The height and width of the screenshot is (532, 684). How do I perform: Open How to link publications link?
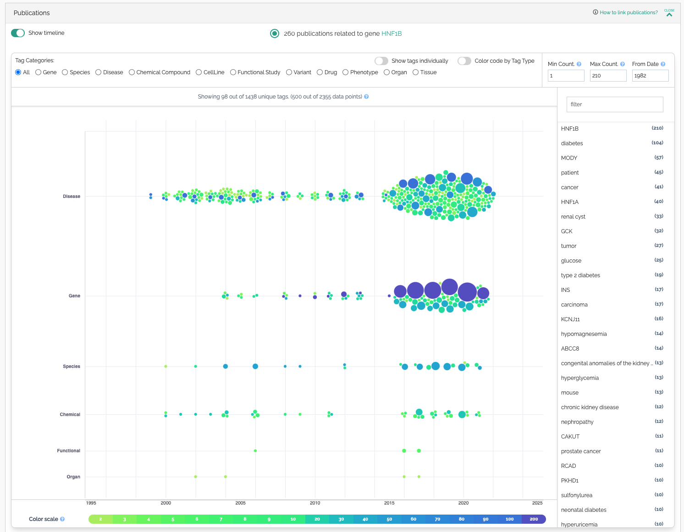[629, 12]
